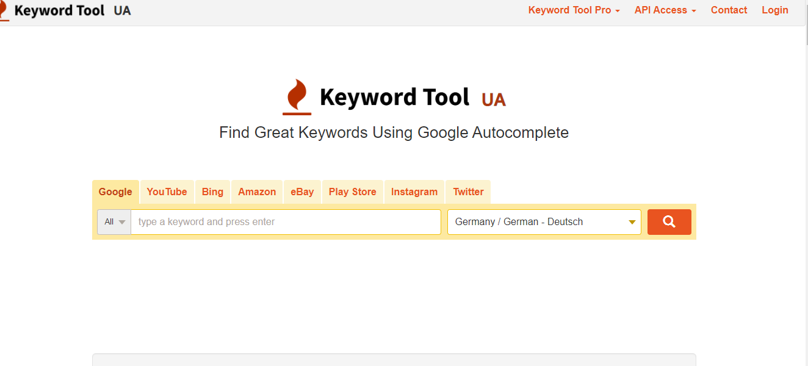Open the eBay tab

tap(302, 192)
